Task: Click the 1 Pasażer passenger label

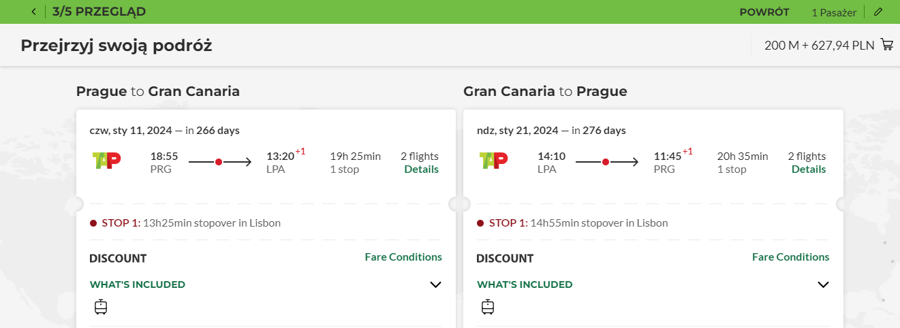Action: [x=834, y=12]
